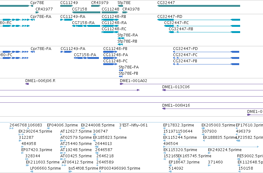Click the AT02579.5prime EST

(63, 141)
